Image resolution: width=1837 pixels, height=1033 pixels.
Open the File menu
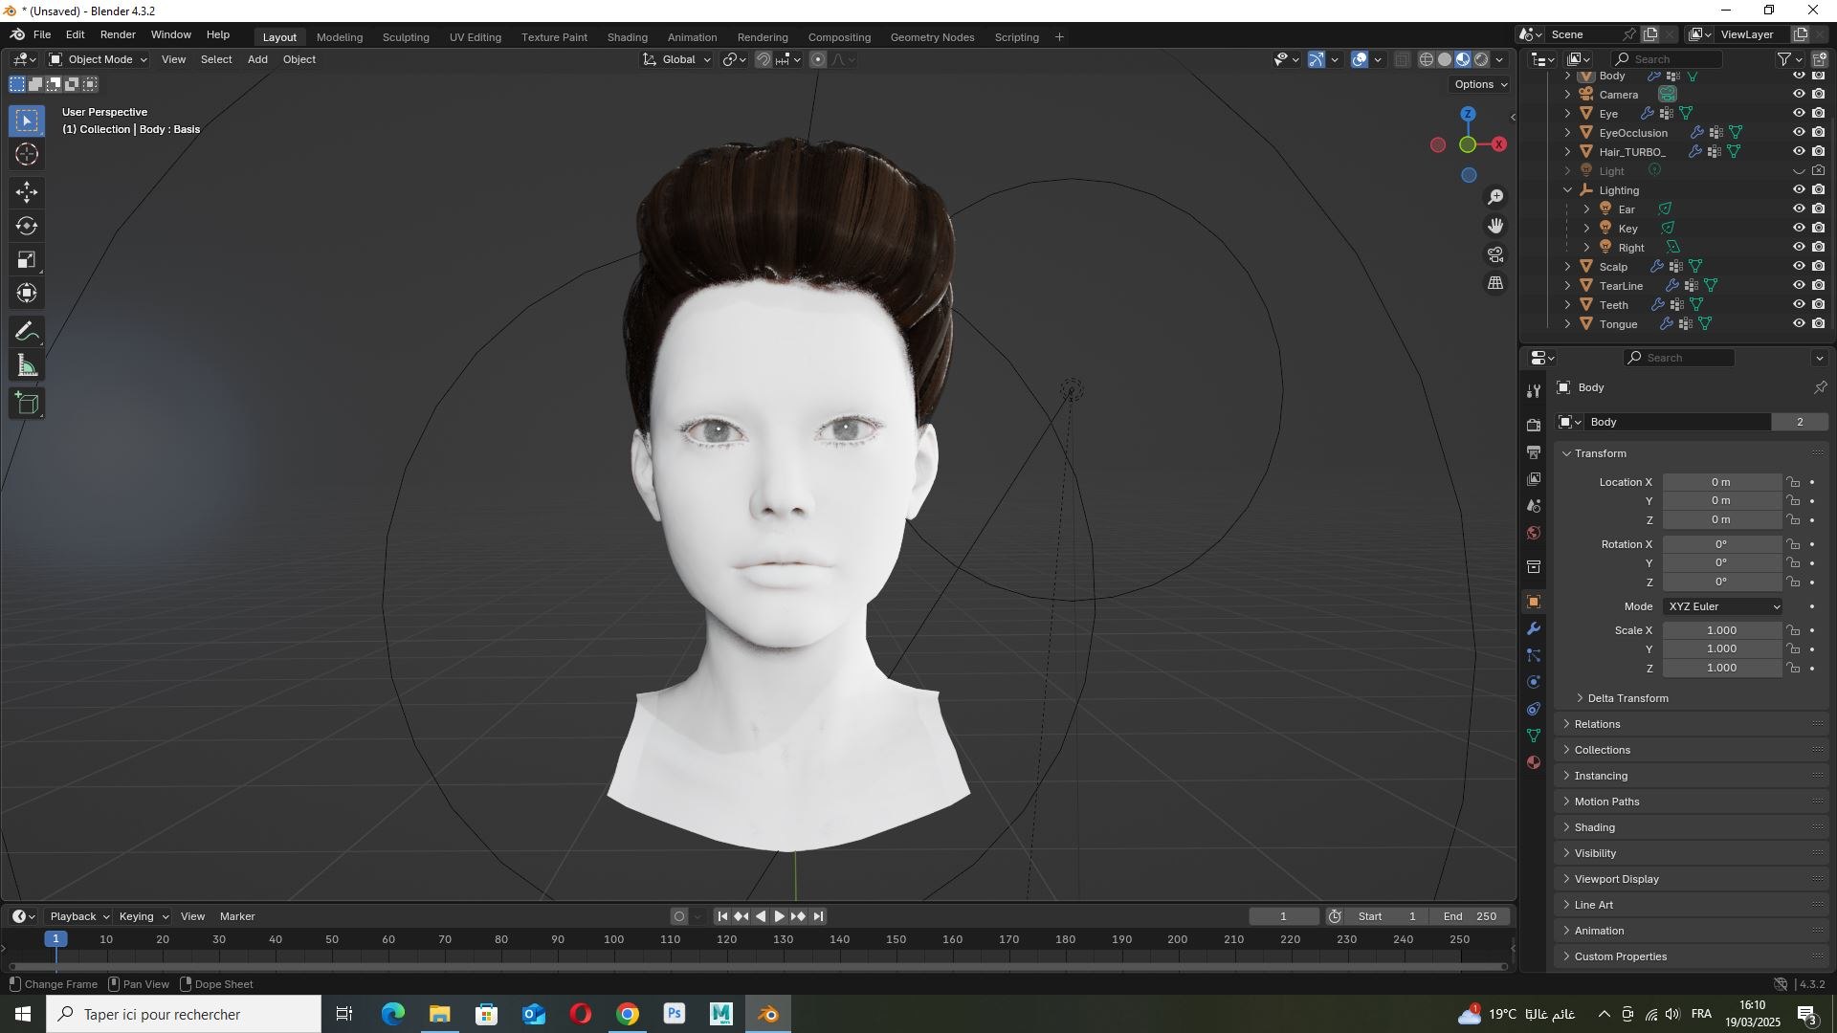(42, 34)
